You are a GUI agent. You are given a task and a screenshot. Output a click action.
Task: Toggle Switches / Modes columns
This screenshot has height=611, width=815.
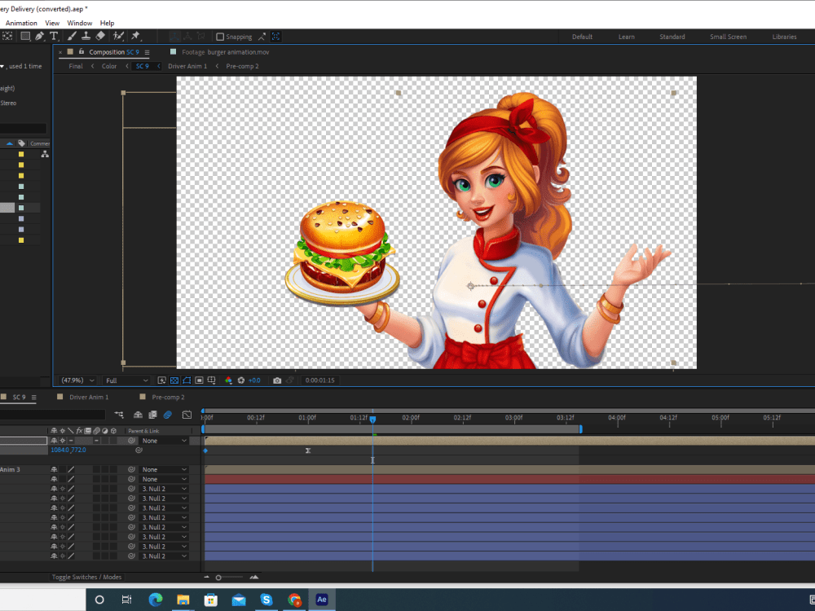(87, 577)
